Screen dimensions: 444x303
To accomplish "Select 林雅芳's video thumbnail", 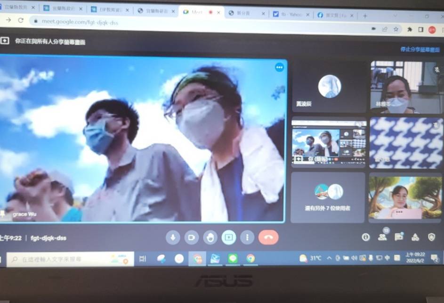I will click(405, 87).
